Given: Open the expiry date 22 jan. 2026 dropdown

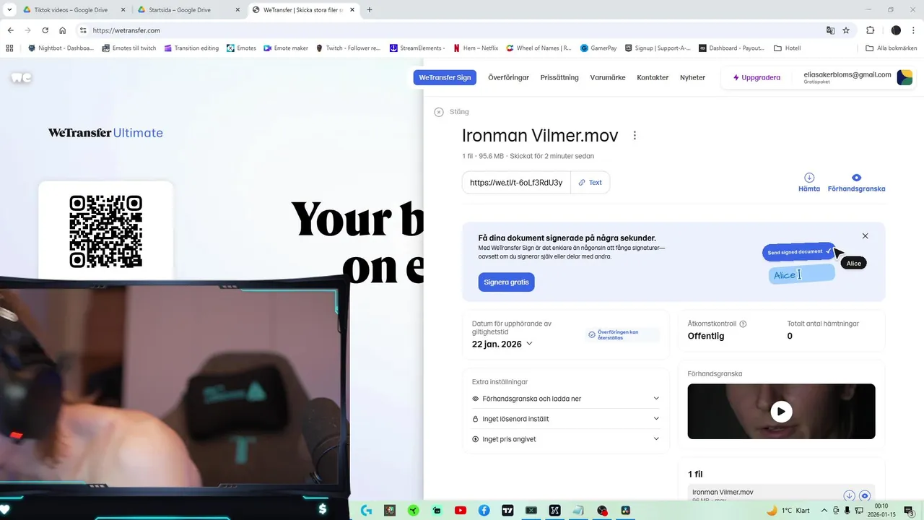Looking at the screenshot, I should [502, 344].
